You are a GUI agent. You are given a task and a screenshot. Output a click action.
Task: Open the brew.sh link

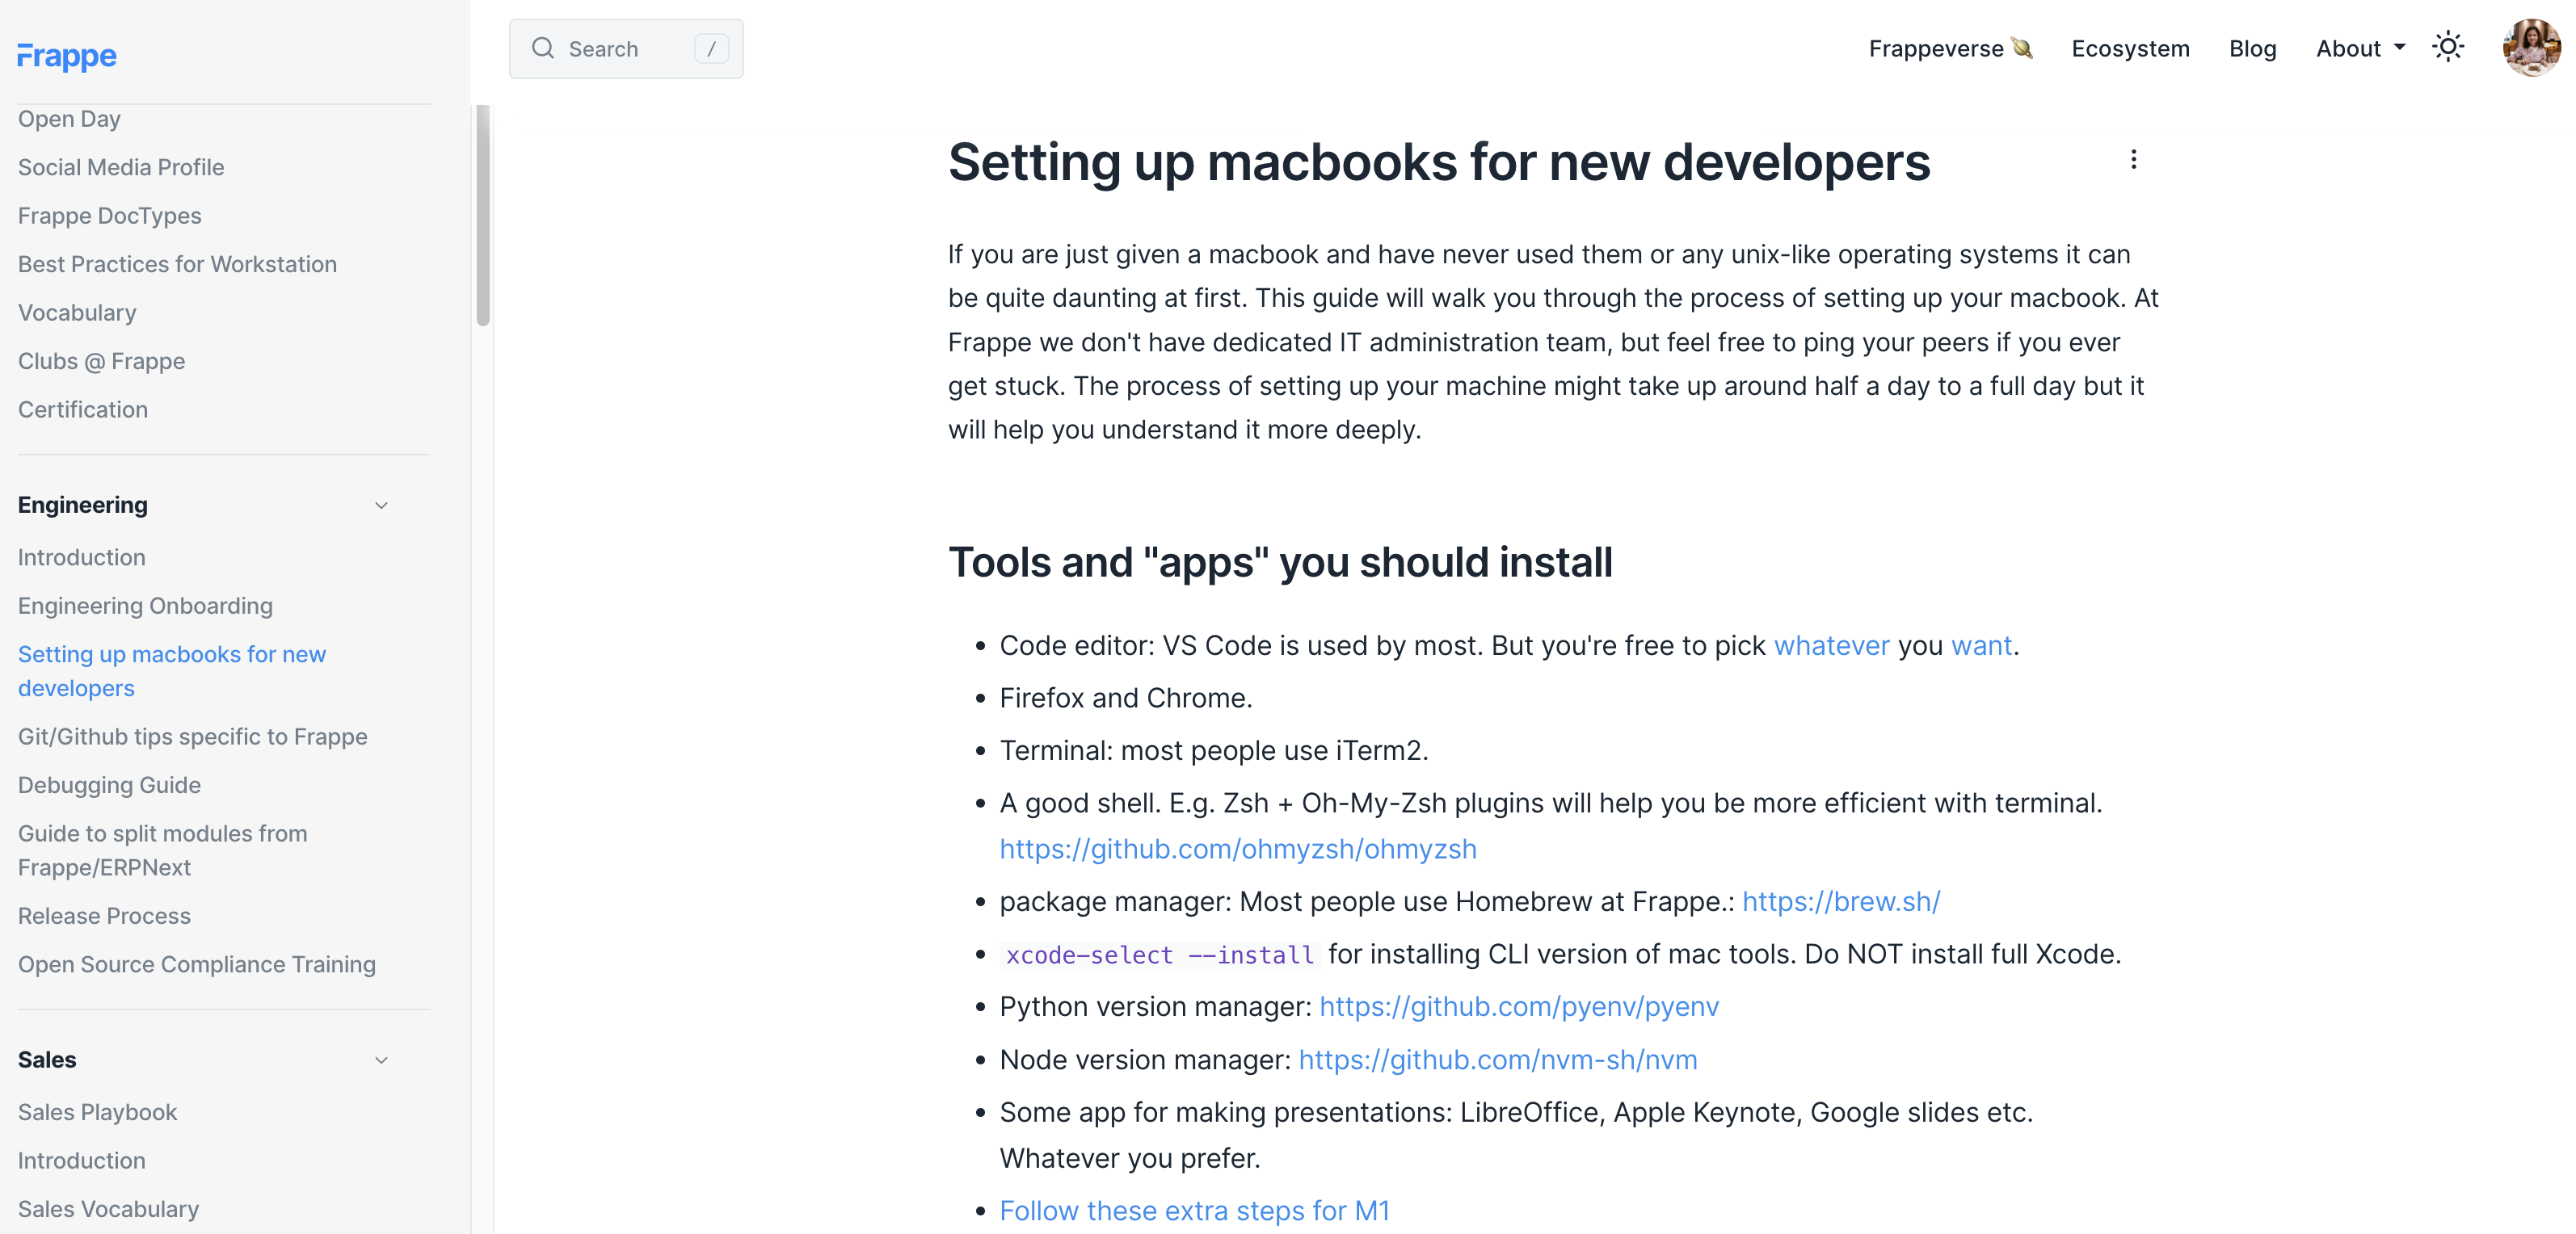pyautogui.click(x=1841, y=901)
